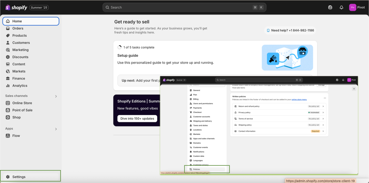Click the Summer '25 badge in main window
This screenshot has height=183, width=369.
tap(39, 8)
